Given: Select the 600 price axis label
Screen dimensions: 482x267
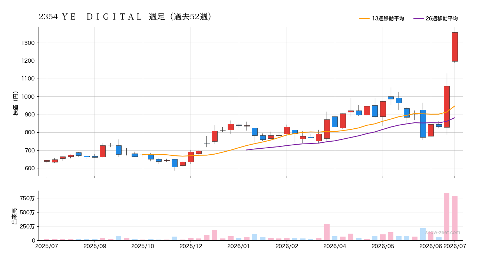Looking at the screenshot, I should pyautogui.click(x=30, y=168).
